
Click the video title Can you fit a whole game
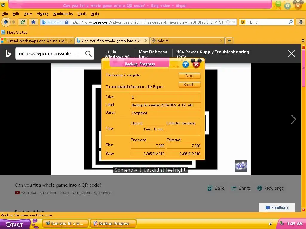[x=58, y=185]
